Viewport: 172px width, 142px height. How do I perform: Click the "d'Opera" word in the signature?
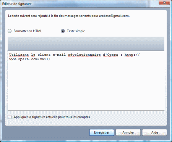click(x=110, y=55)
